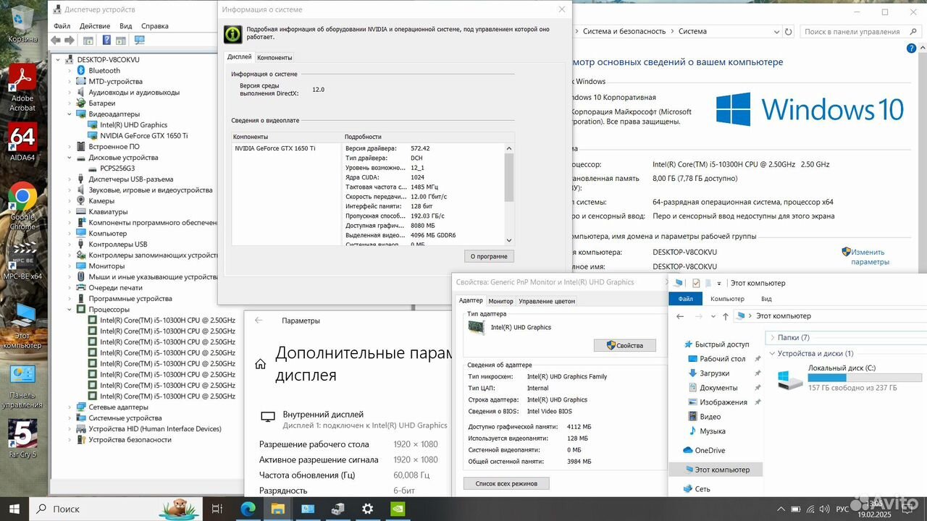The image size is (927, 521).
Task: Click the Back arrow in Device Manager toolbar
Action: 56,41
